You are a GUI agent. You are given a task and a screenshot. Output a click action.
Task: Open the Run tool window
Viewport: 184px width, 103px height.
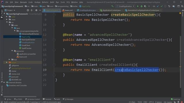(8, 99)
